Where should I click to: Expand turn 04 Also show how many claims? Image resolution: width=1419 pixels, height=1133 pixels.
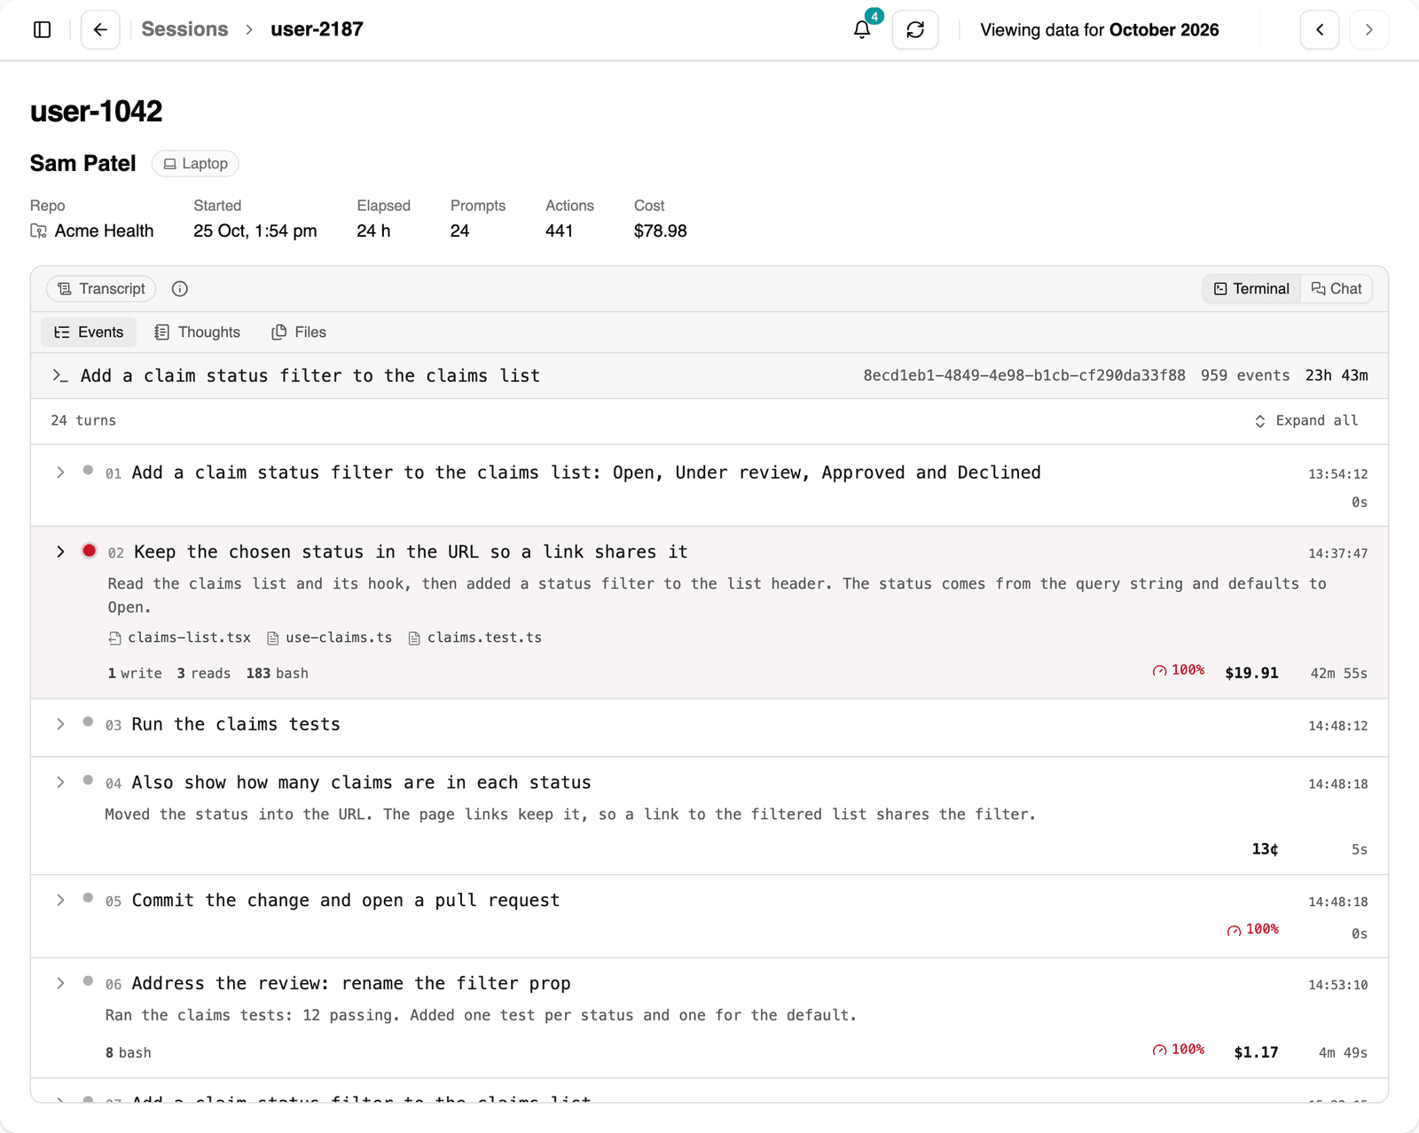coord(60,783)
